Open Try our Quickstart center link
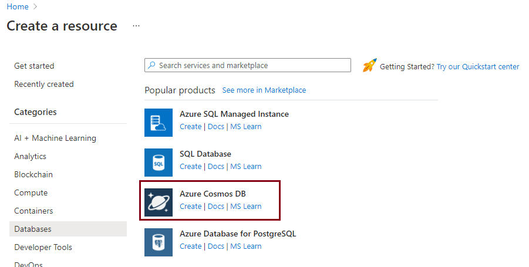529x267 pixels. 478,67
